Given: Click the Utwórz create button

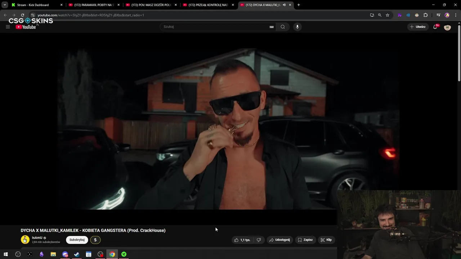Looking at the screenshot, I should [417, 27].
